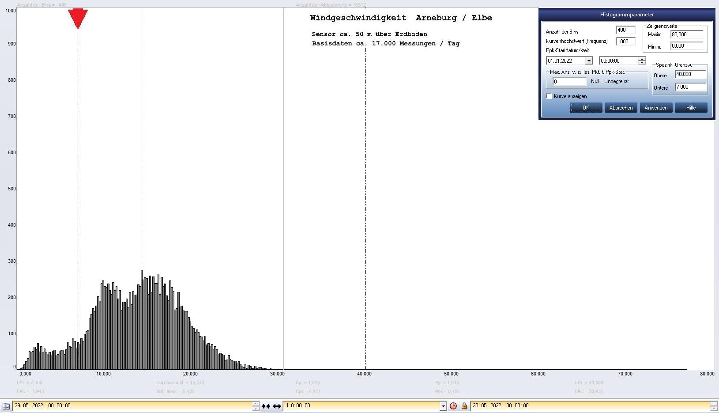
Task: Click Abbrechen to cancel dialog
Action: click(x=621, y=108)
